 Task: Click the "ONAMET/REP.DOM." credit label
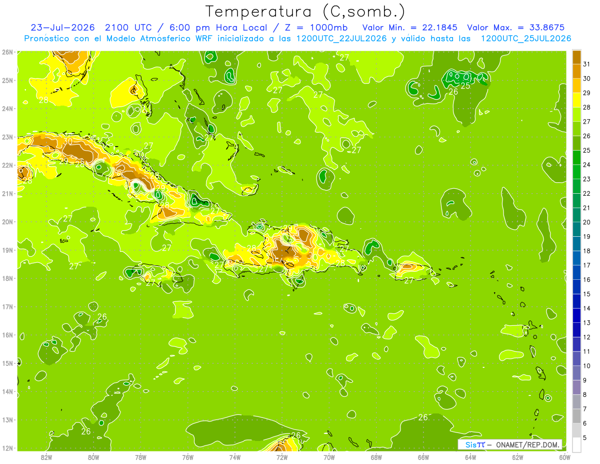528,444
